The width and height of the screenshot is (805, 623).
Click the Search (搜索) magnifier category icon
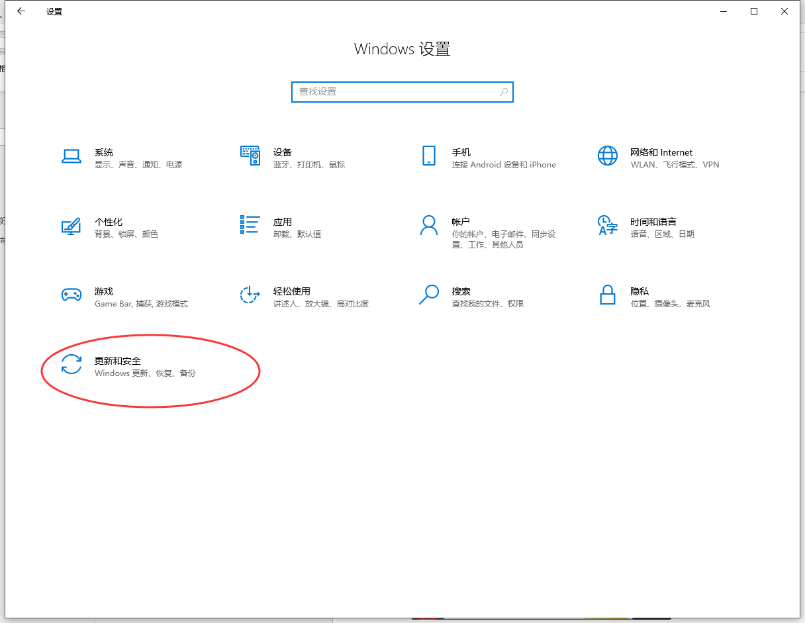428,295
